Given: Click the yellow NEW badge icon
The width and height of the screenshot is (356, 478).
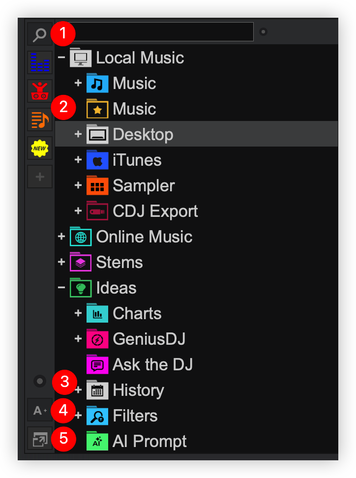Looking at the screenshot, I should point(39,148).
